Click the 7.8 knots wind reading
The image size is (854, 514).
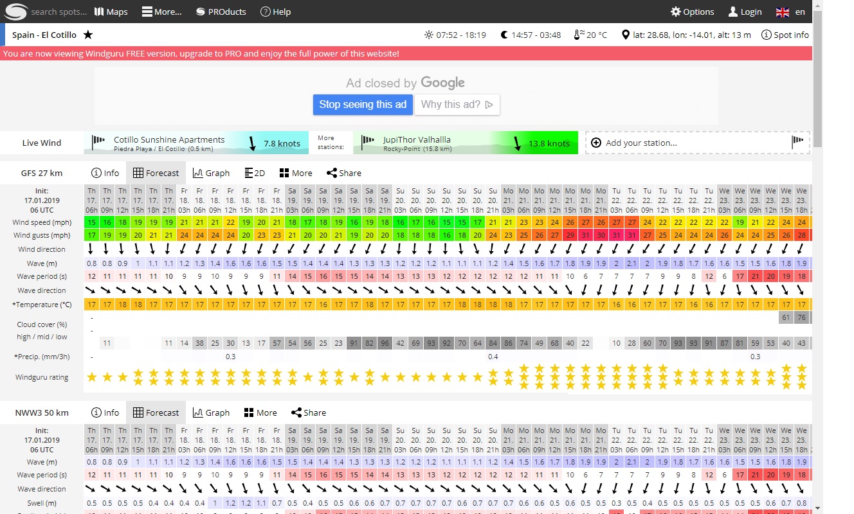point(282,143)
